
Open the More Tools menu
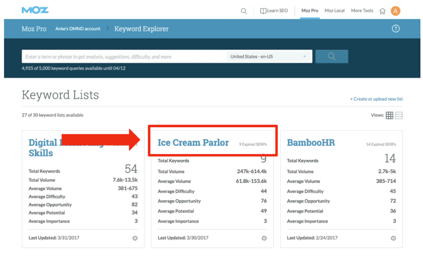click(x=362, y=11)
